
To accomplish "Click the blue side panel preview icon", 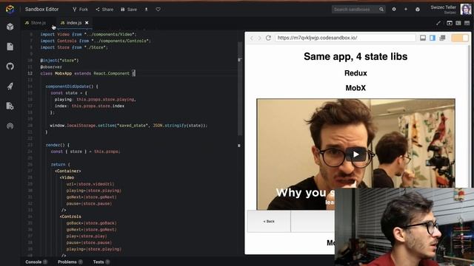I will click(x=433, y=38).
